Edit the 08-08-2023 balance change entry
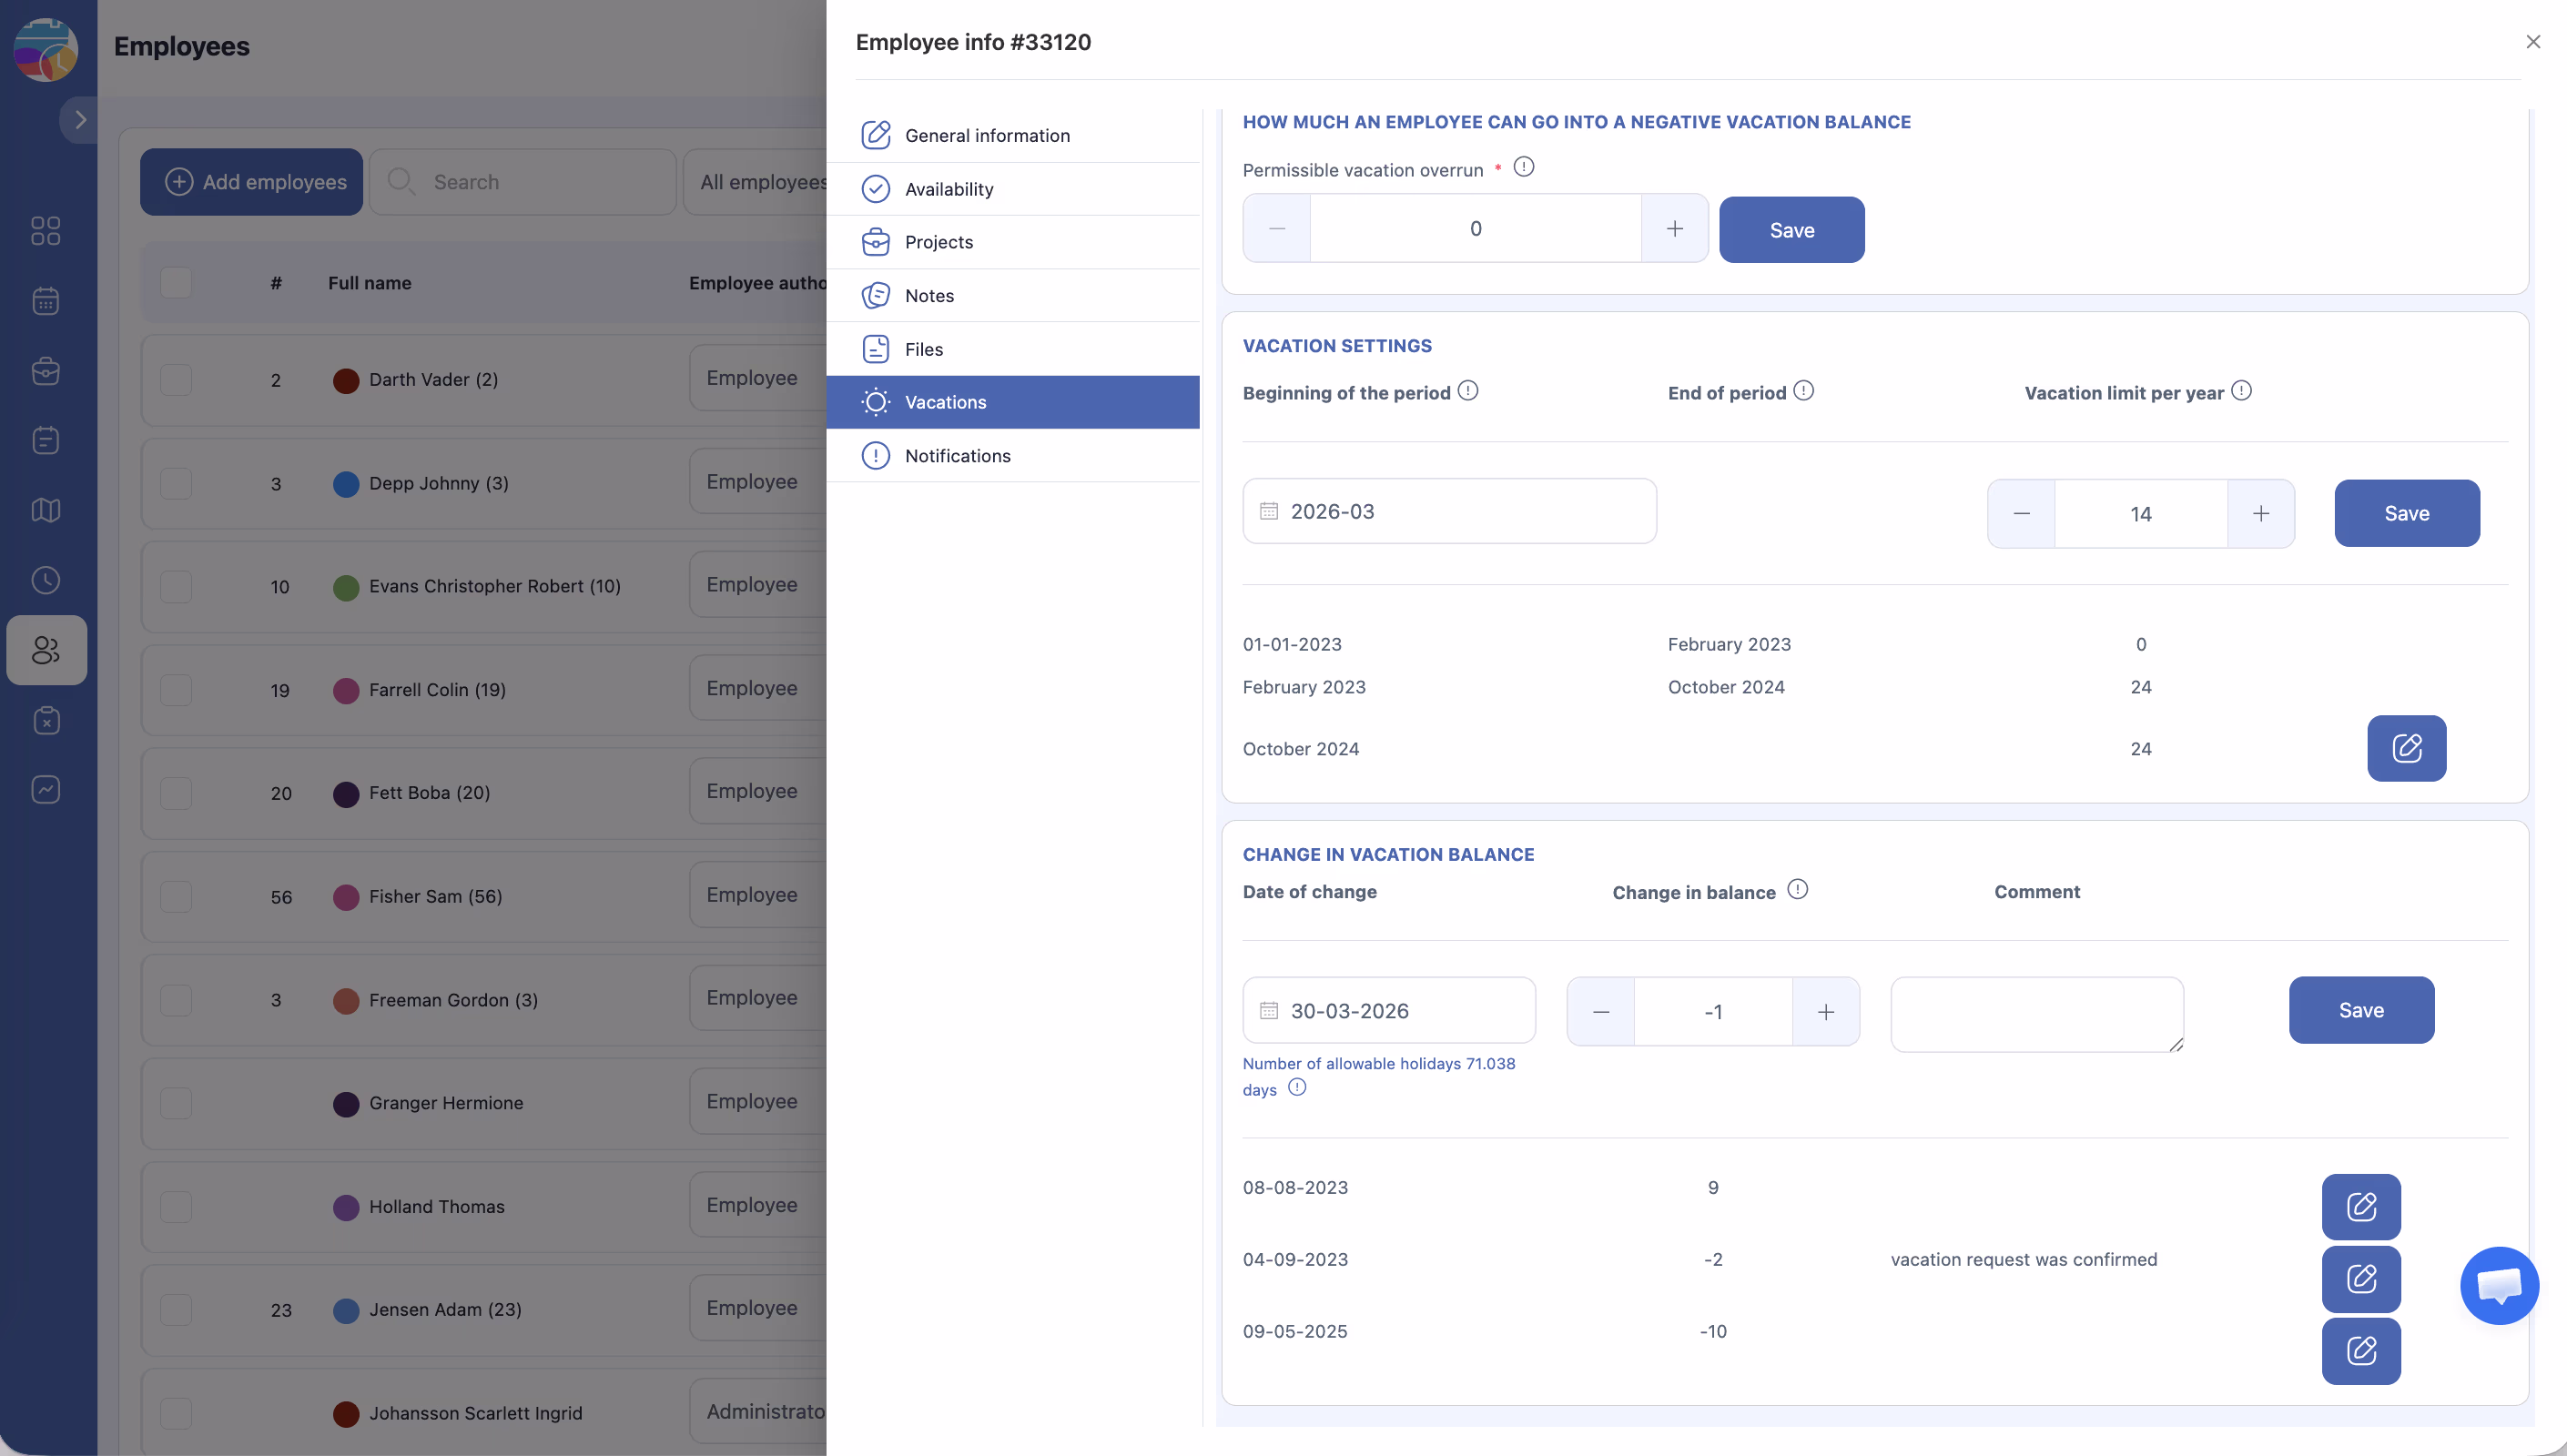 point(2360,1206)
